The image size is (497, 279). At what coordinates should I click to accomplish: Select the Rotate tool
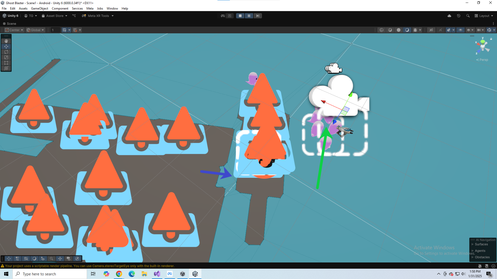(6, 52)
